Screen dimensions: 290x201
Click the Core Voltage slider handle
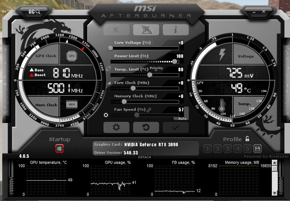pyautogui.click(x=111, y=48)
